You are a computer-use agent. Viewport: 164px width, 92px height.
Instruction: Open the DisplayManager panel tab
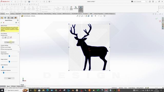coord(16,18)
